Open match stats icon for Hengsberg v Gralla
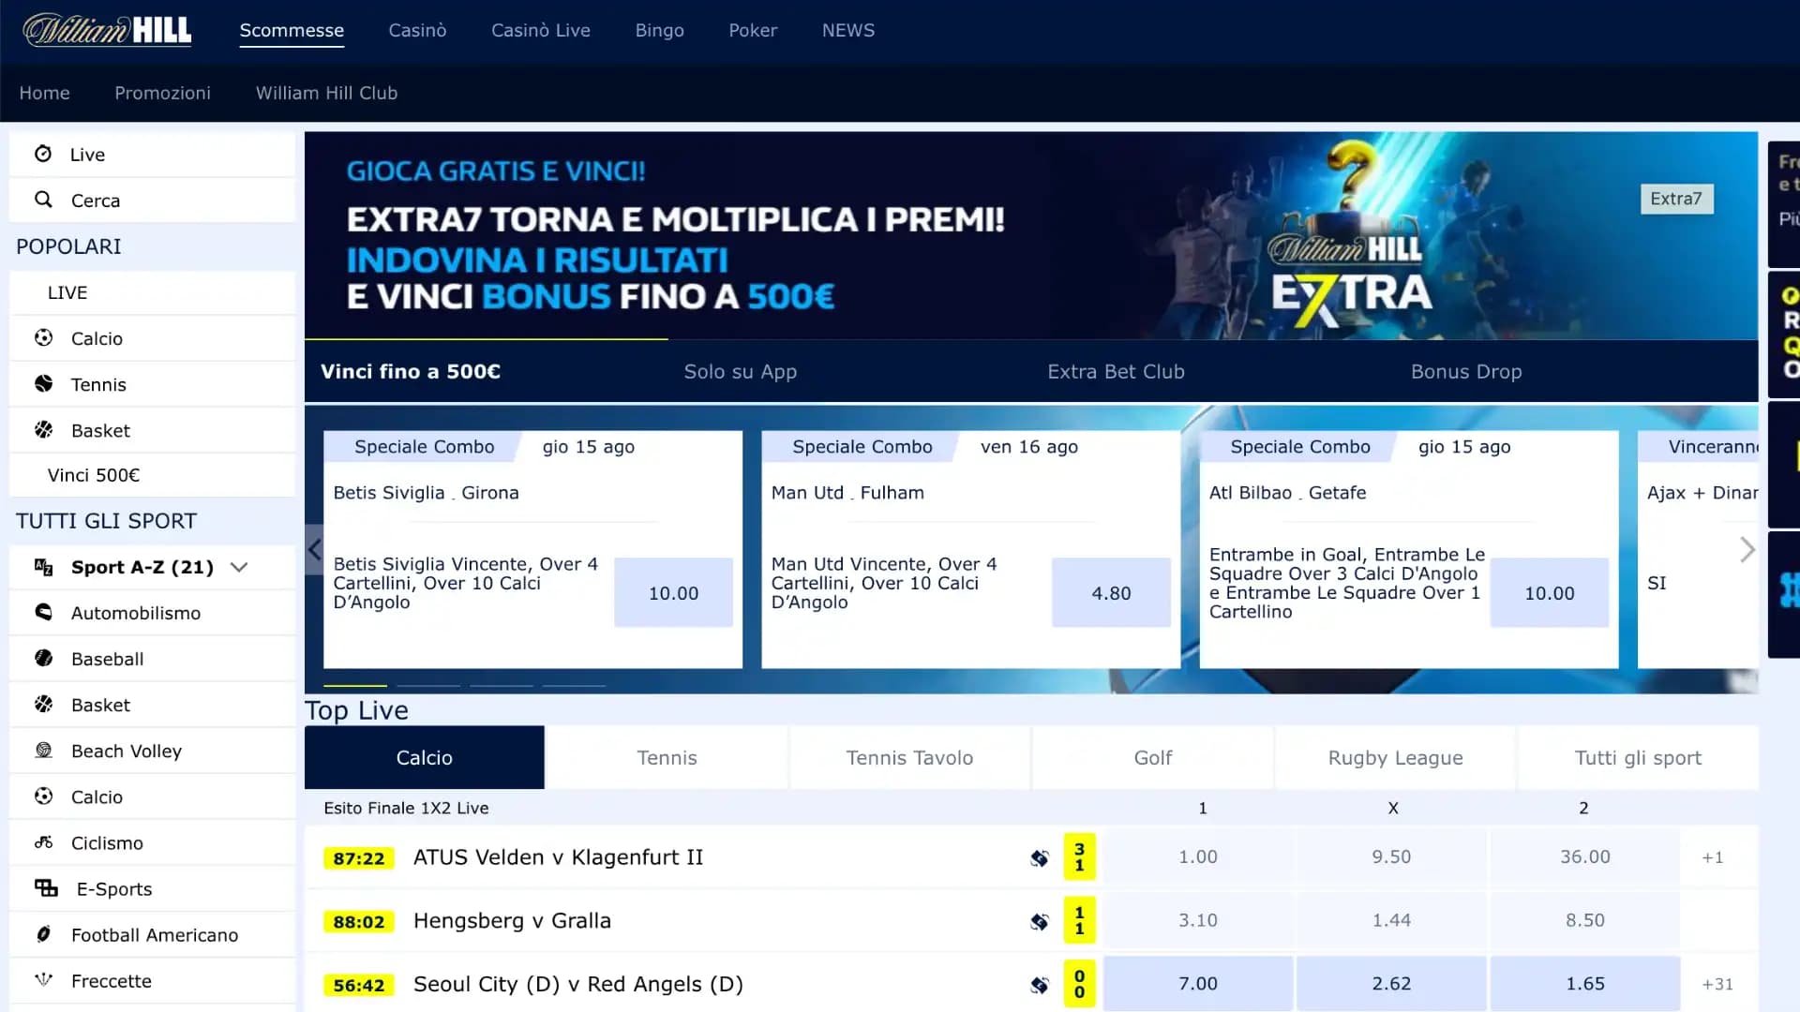 (x=1039, y=922)
